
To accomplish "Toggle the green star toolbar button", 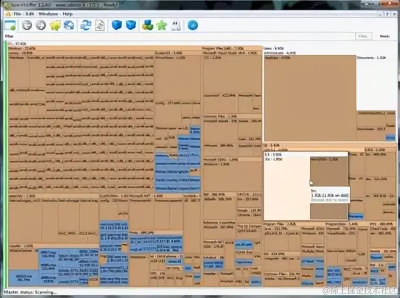I will [x=161, y=25].
